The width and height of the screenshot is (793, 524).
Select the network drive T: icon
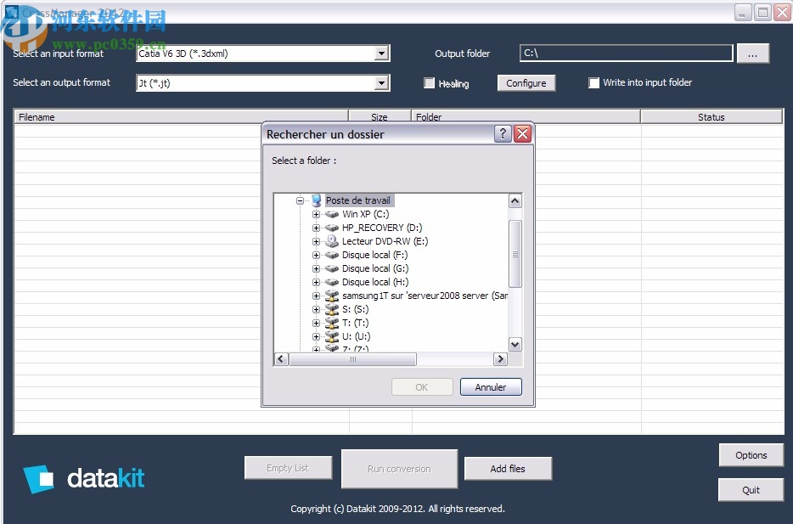331,323
